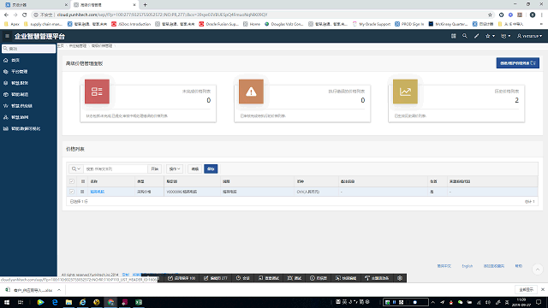Open the Actions dropdown menu
Screen dimensions: 548x308
pyautogui.click(x=175, y=169)
